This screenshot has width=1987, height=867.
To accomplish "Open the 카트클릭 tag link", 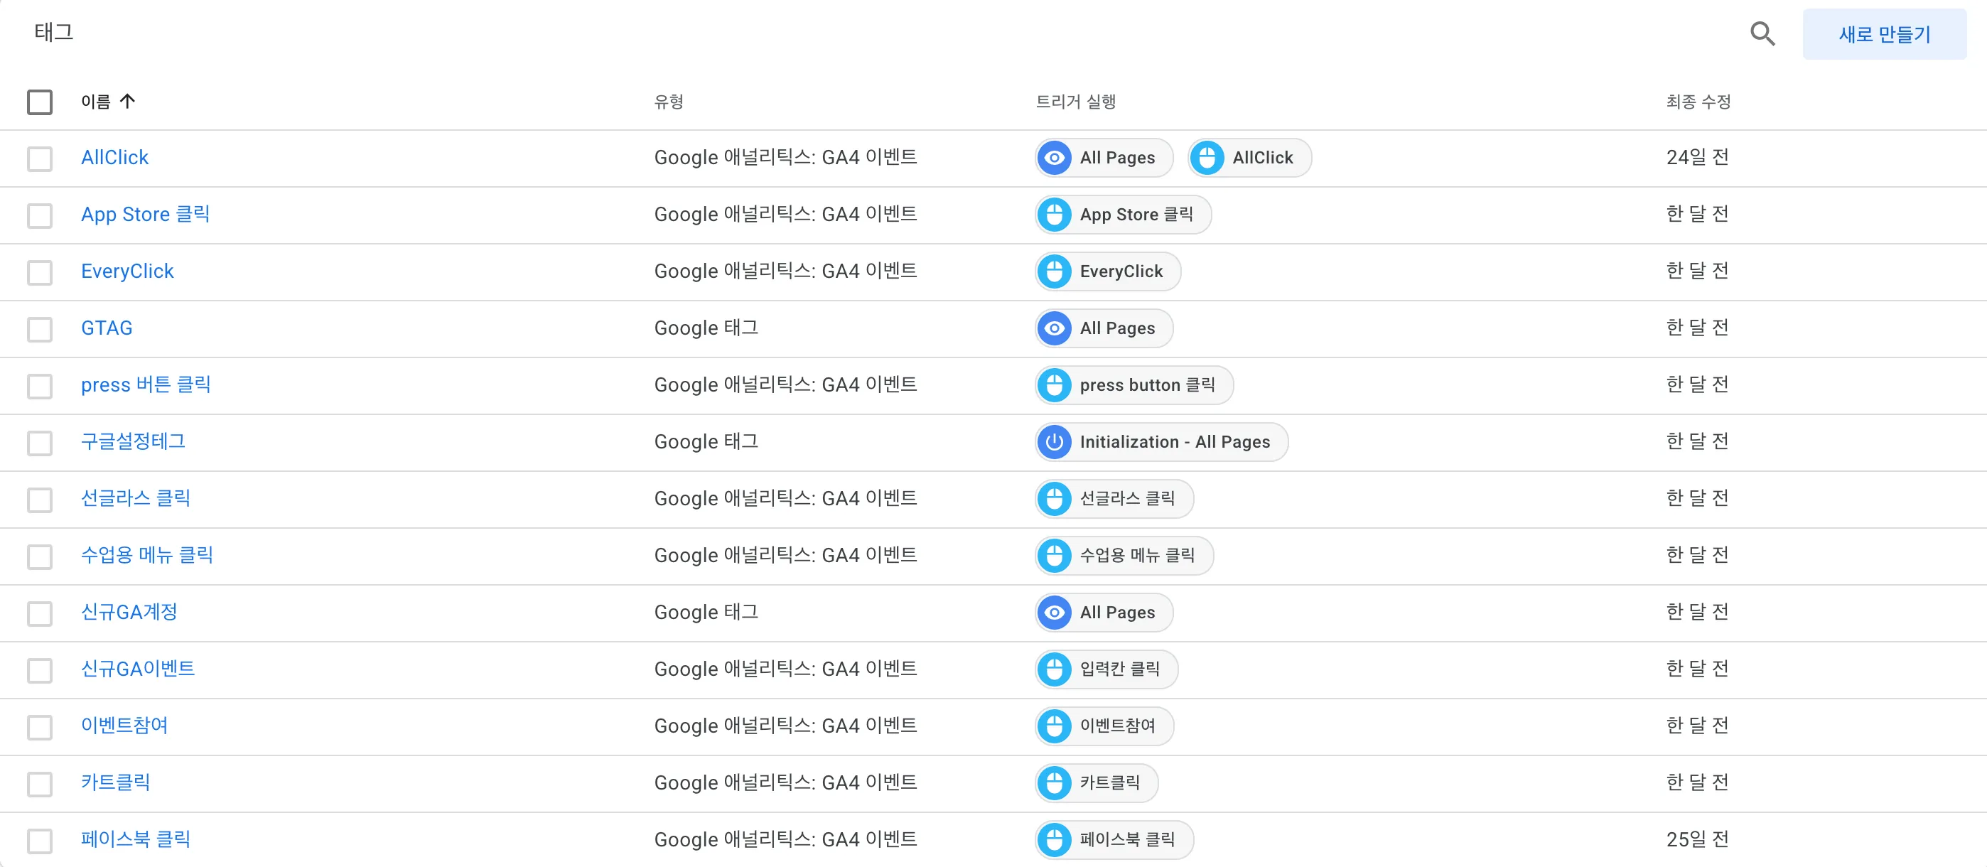I will pos(116,782).
